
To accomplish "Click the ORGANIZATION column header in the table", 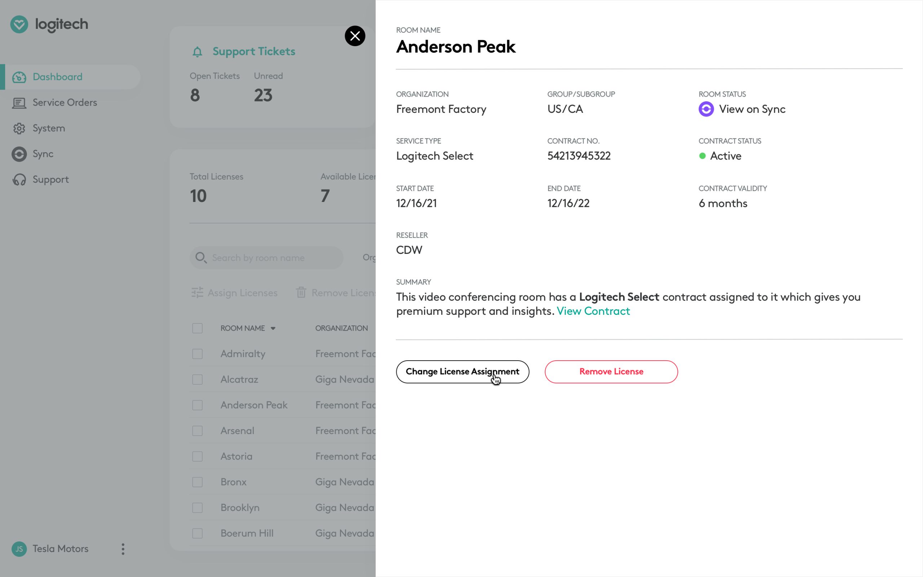I will click(x=341, y=328).
